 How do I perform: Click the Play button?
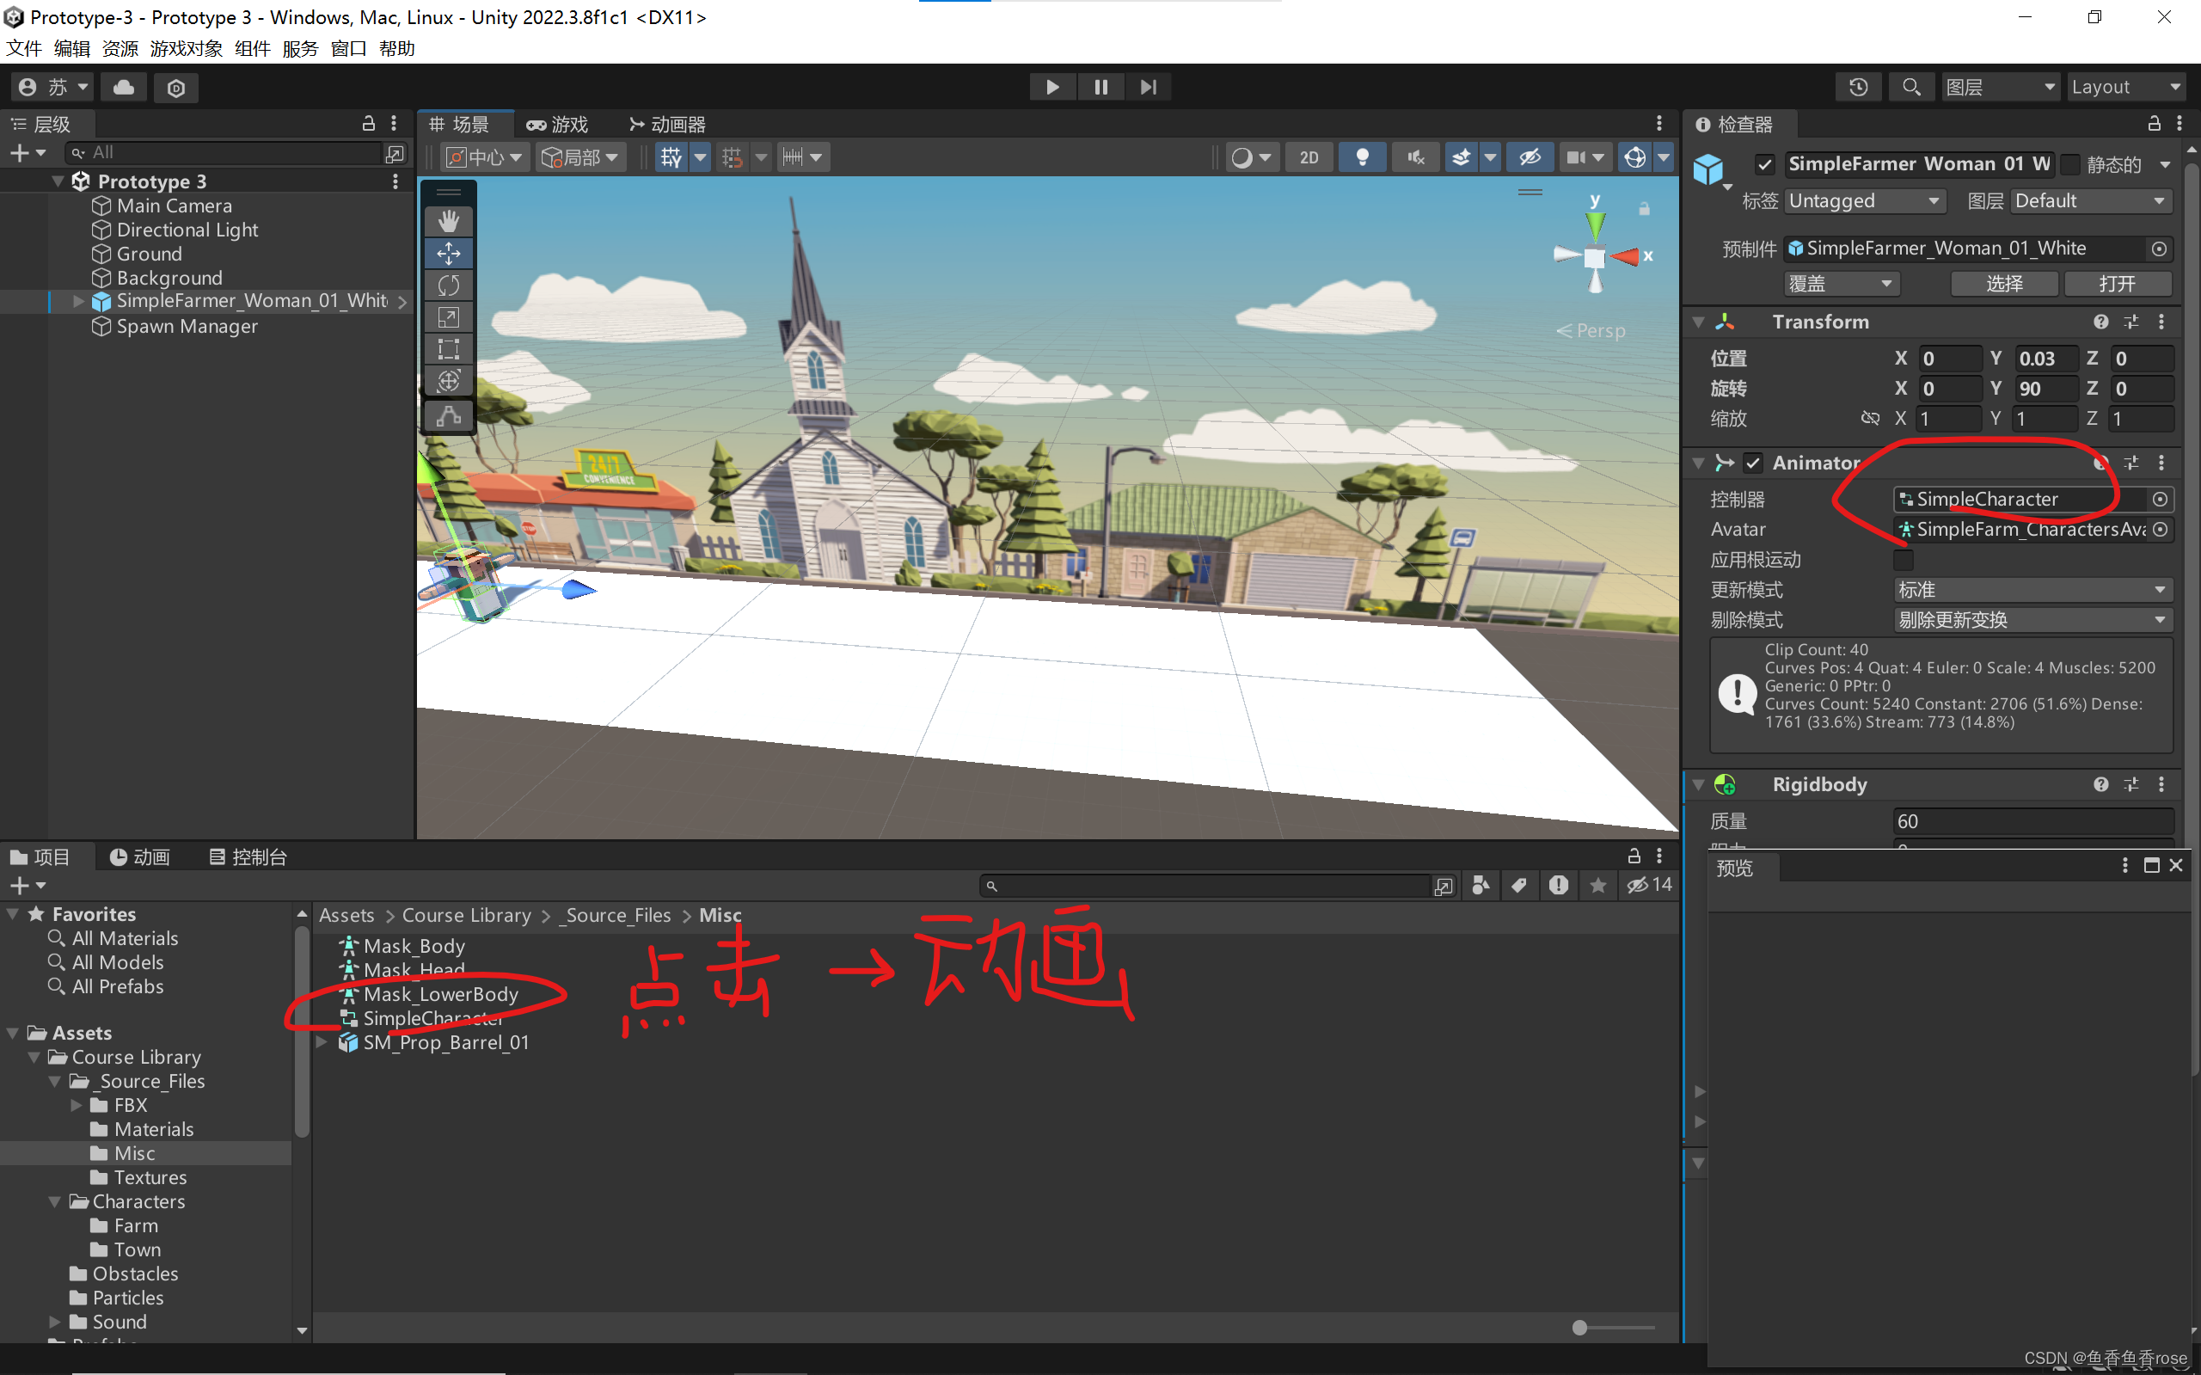point(1051,88)
